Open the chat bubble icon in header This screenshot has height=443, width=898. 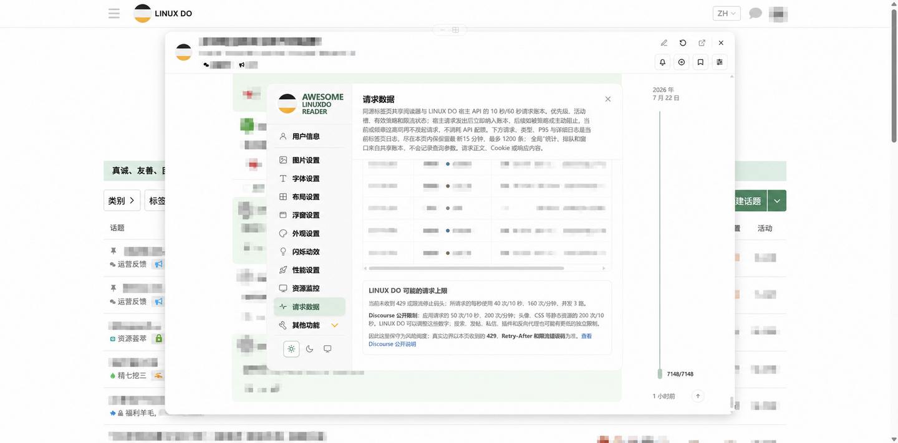(755, 13)
